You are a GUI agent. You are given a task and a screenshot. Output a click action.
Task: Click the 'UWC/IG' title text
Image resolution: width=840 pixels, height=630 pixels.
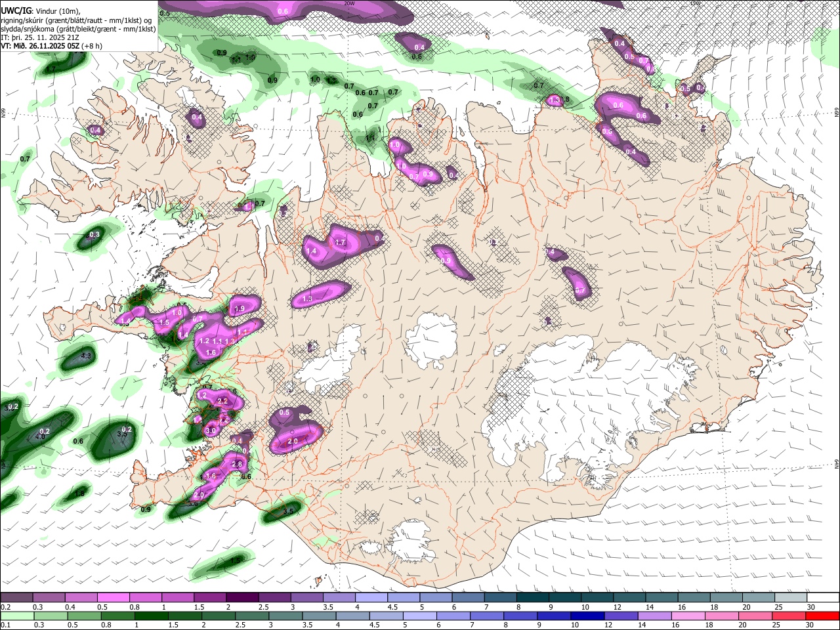click(x=16, y=10)
